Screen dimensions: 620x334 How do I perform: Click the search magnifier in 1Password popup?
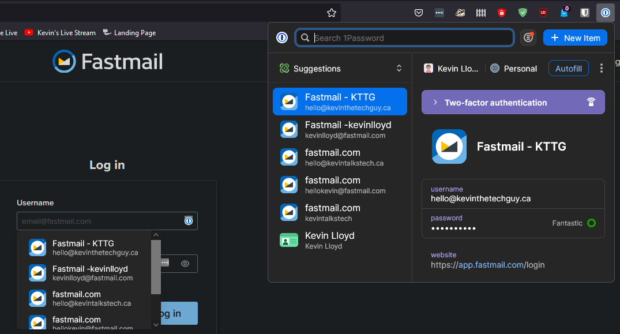pyautogui.click(x=305, y=37)
